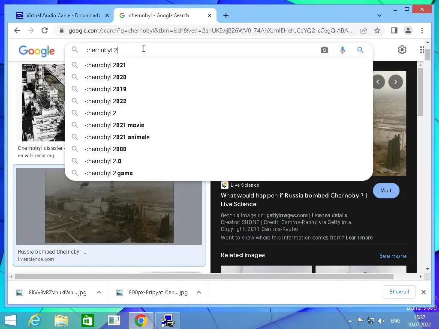Viewport: 439px width, 329px height.
Task: Open Windows Start menu
Action: 11,320
